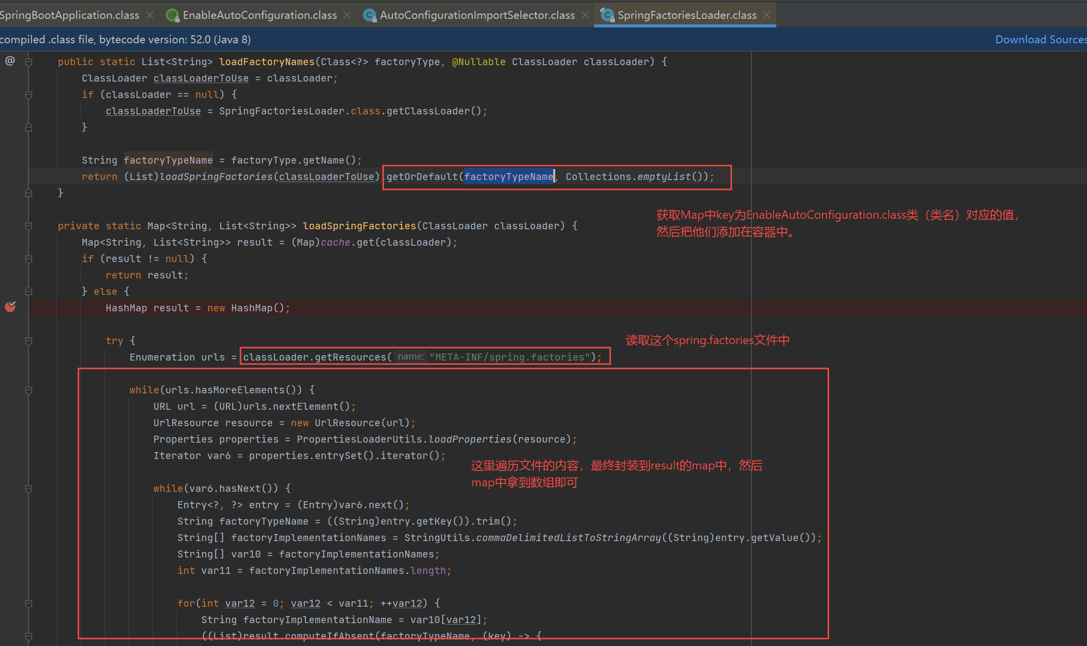Click the Download Sources link
This screenshot has height=646, width=1087.
(1040, 39)
